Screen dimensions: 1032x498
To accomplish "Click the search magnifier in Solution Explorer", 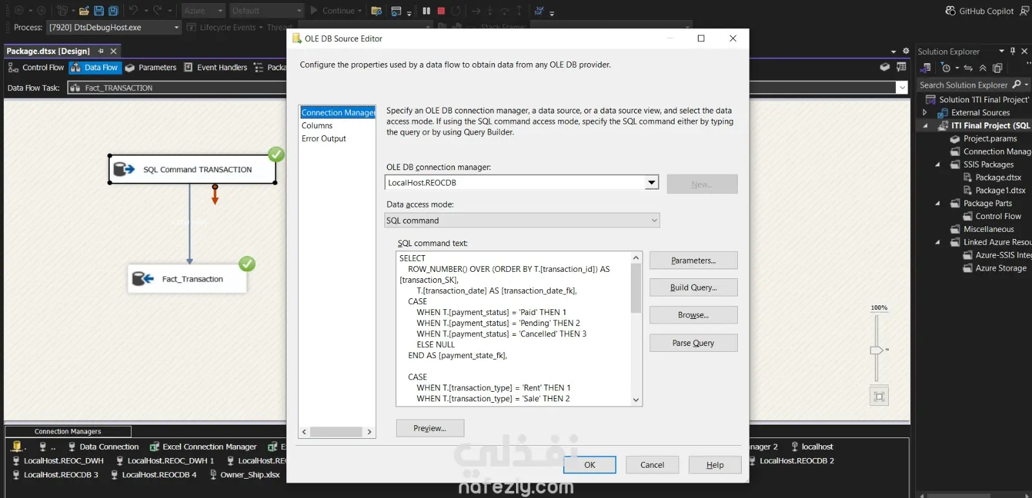I will (x=1017, y=84).
